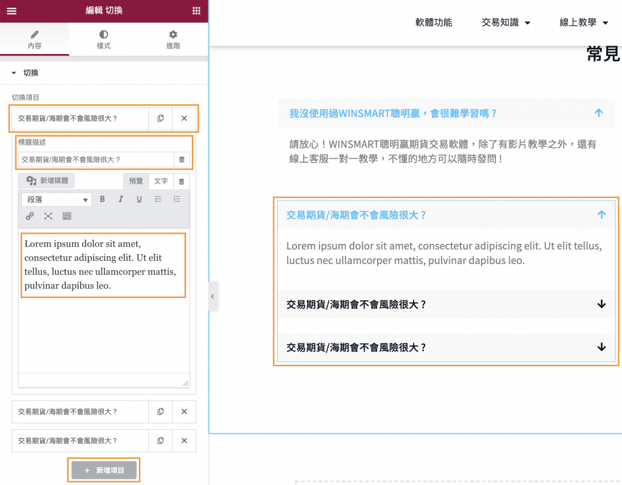The width and height of the screenshot is (622, 485).
Task: Delete the last 切換項目 toggle item
Action: 184,441
